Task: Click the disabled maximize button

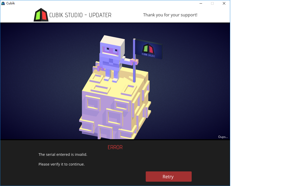Action: (x=212, y=3)
